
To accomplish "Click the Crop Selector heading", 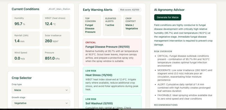I will pyautogui.click(x=22, y=78).
